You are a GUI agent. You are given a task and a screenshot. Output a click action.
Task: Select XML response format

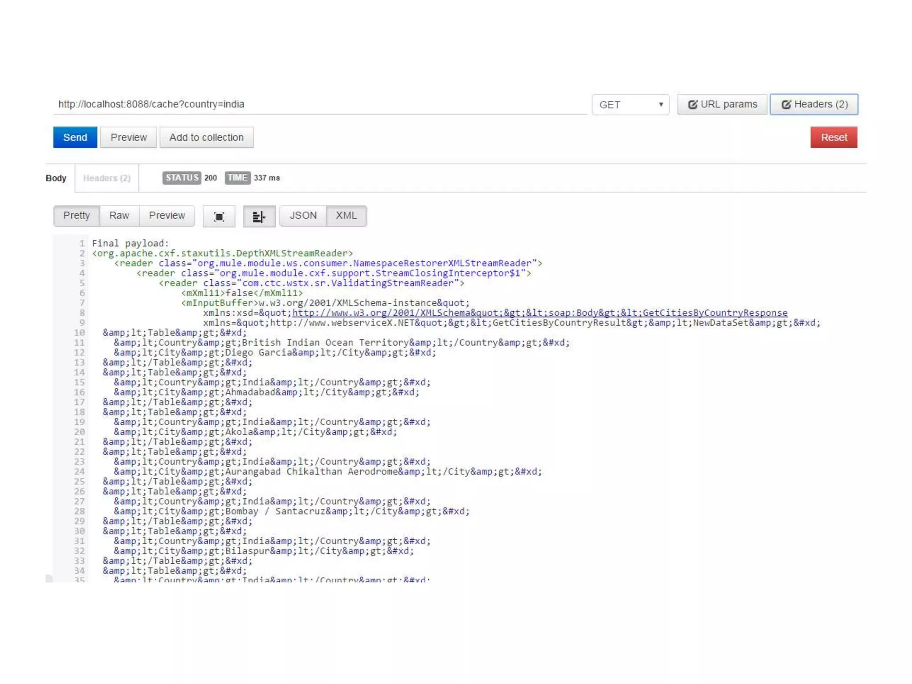pos(346,216)
